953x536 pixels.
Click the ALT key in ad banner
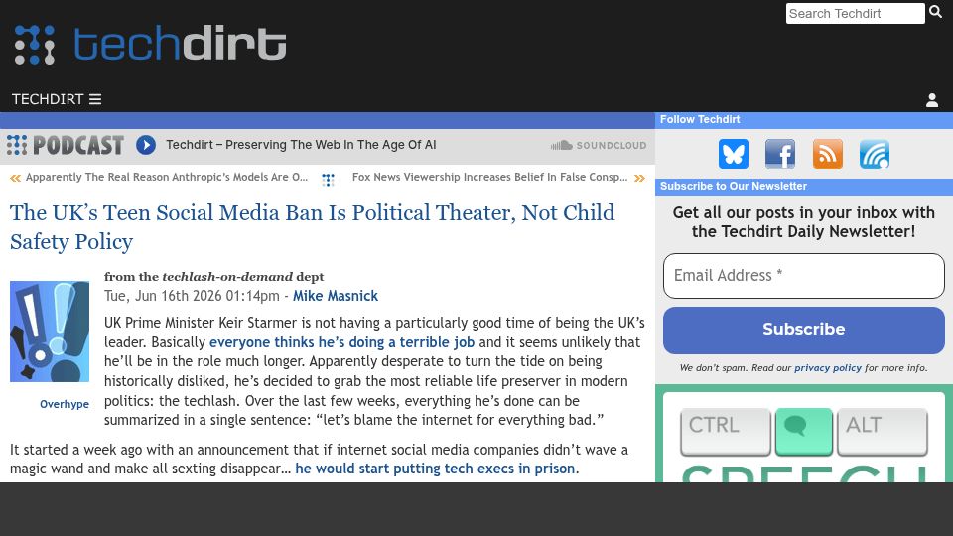click(x=883, y=432)
